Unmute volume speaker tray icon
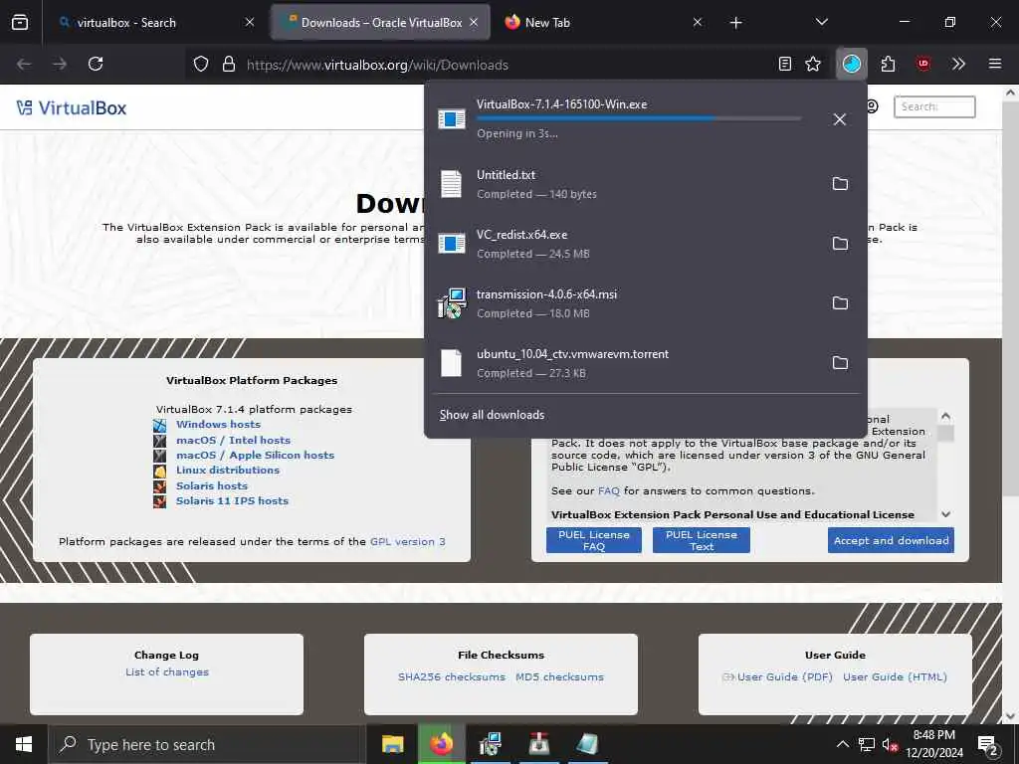 coord(890,744)
